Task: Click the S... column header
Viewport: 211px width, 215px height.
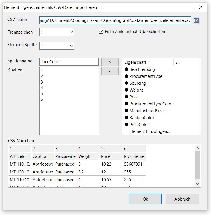Action: pyautogui.click(x=178, y=62)
